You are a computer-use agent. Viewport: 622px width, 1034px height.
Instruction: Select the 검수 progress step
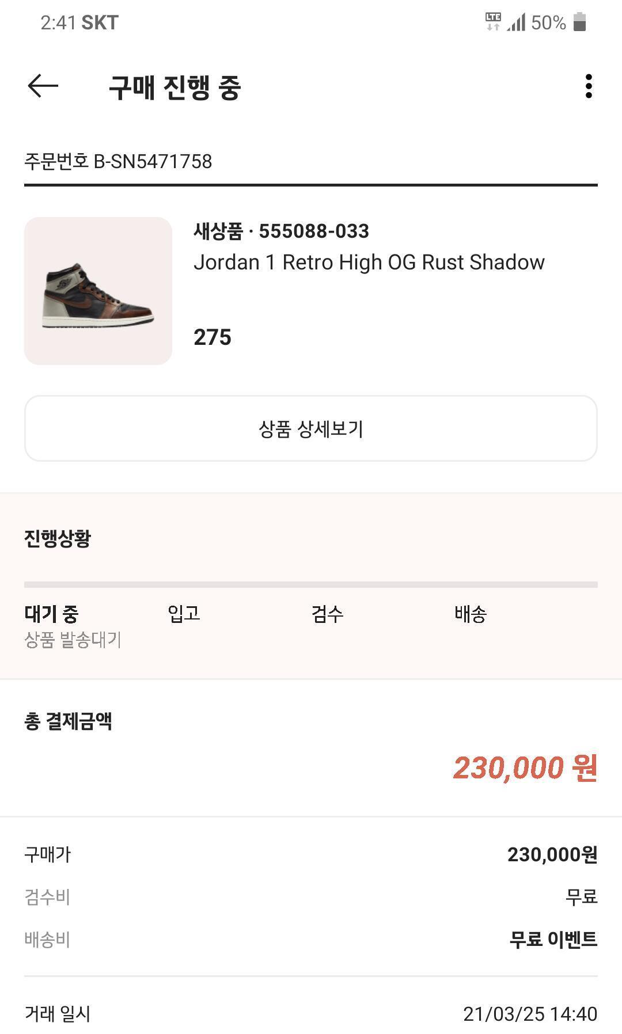point(327,614)
